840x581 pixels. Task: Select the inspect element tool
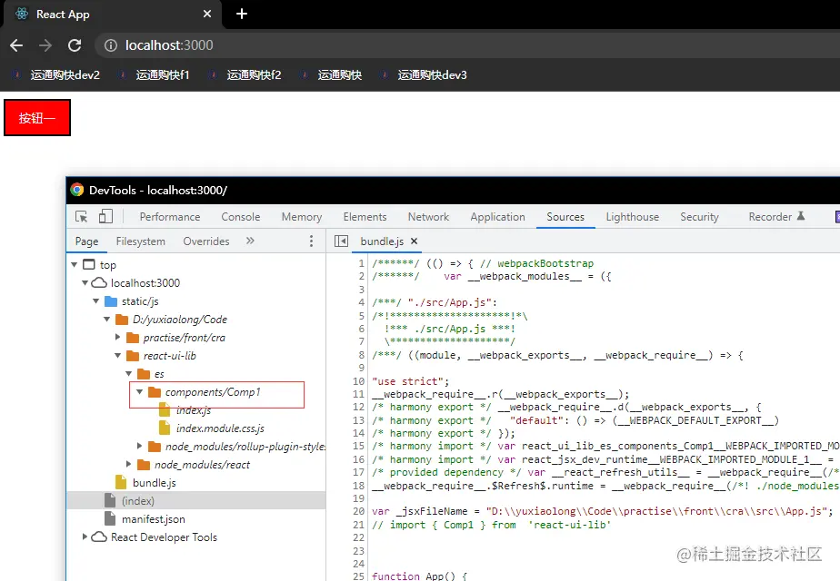pyautogui.click(x=81, y=216)
